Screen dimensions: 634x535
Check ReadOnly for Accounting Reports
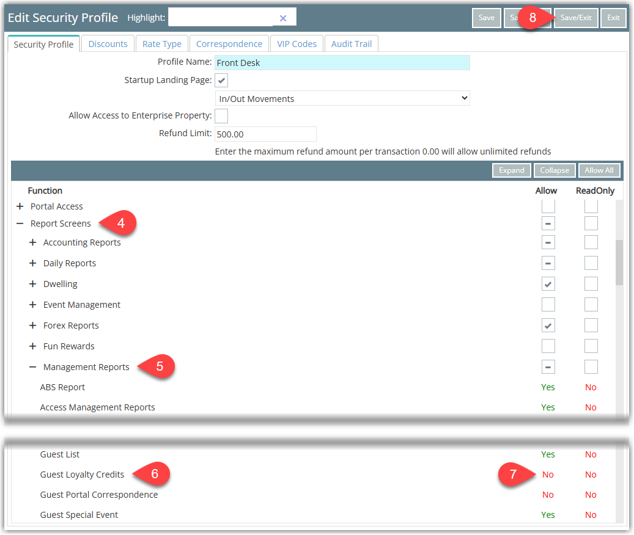pos(591,242)
